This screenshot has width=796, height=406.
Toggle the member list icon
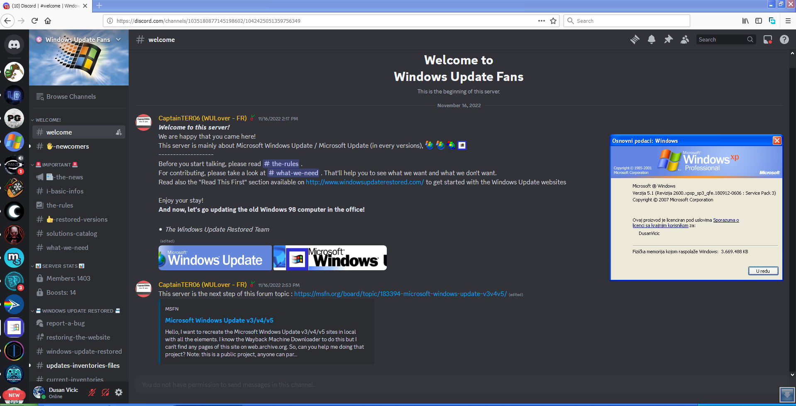(x=685, y=39)
